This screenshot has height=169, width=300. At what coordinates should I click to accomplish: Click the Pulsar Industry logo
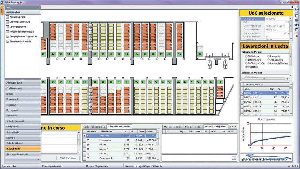tap(266, 157)
